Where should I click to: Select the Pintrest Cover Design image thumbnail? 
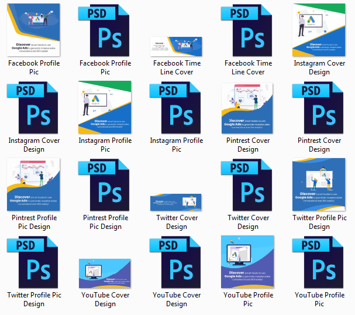(247, 108)
